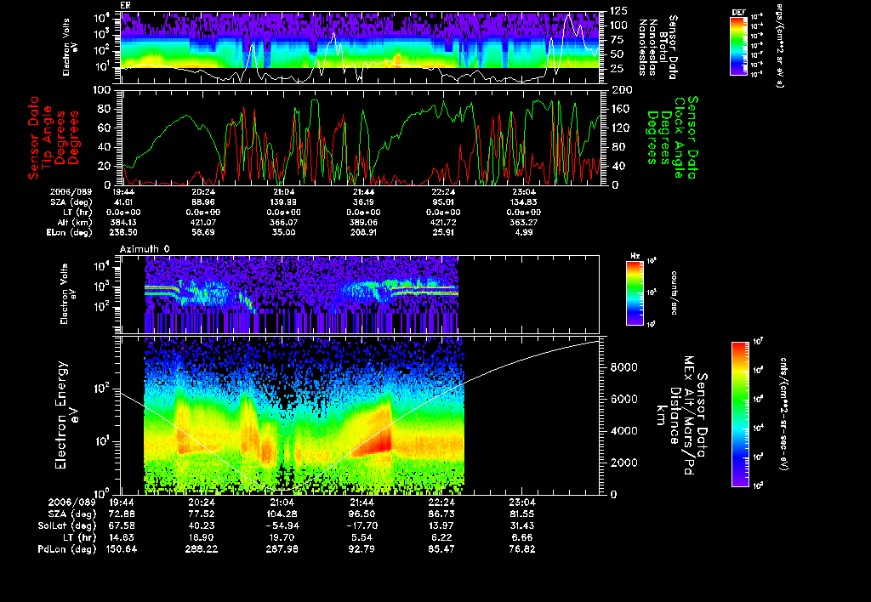Click the SZA value "104.28"
Screen dimensions: 871x602
click(282, 514)
